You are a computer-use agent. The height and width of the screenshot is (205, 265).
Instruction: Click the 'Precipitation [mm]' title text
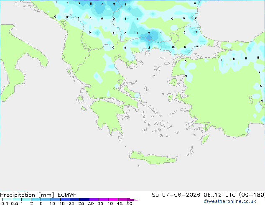point(27,195)
